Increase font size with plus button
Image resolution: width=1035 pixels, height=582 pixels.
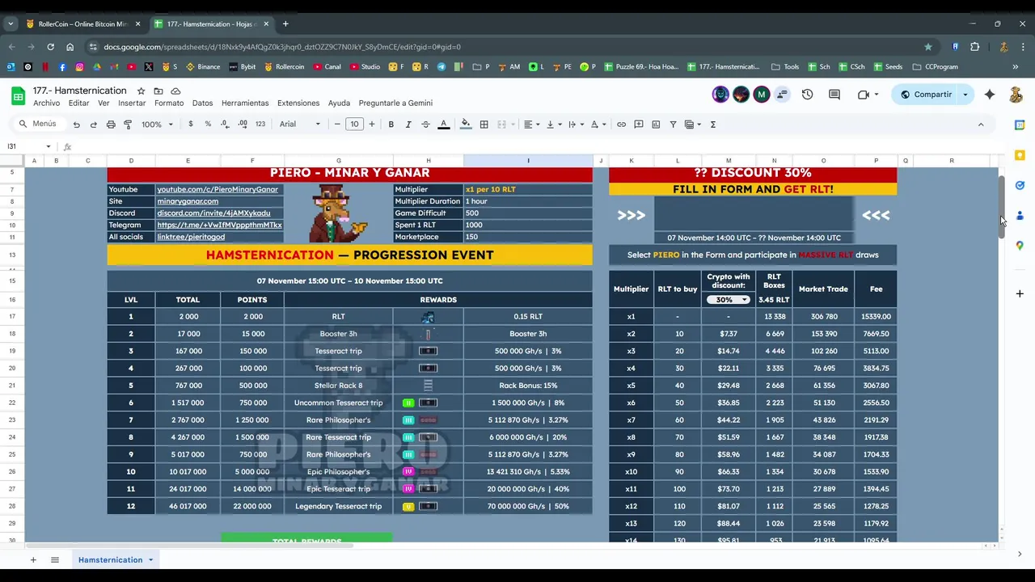click(372, 124)
